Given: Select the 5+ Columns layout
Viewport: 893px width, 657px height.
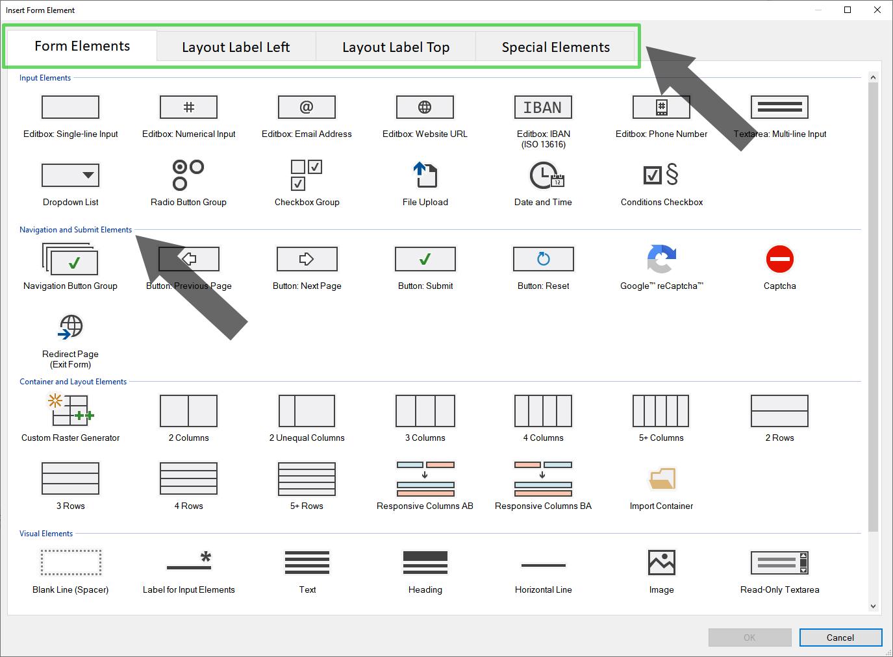Looking at the screenshot, I should click(x=661, y=418).
